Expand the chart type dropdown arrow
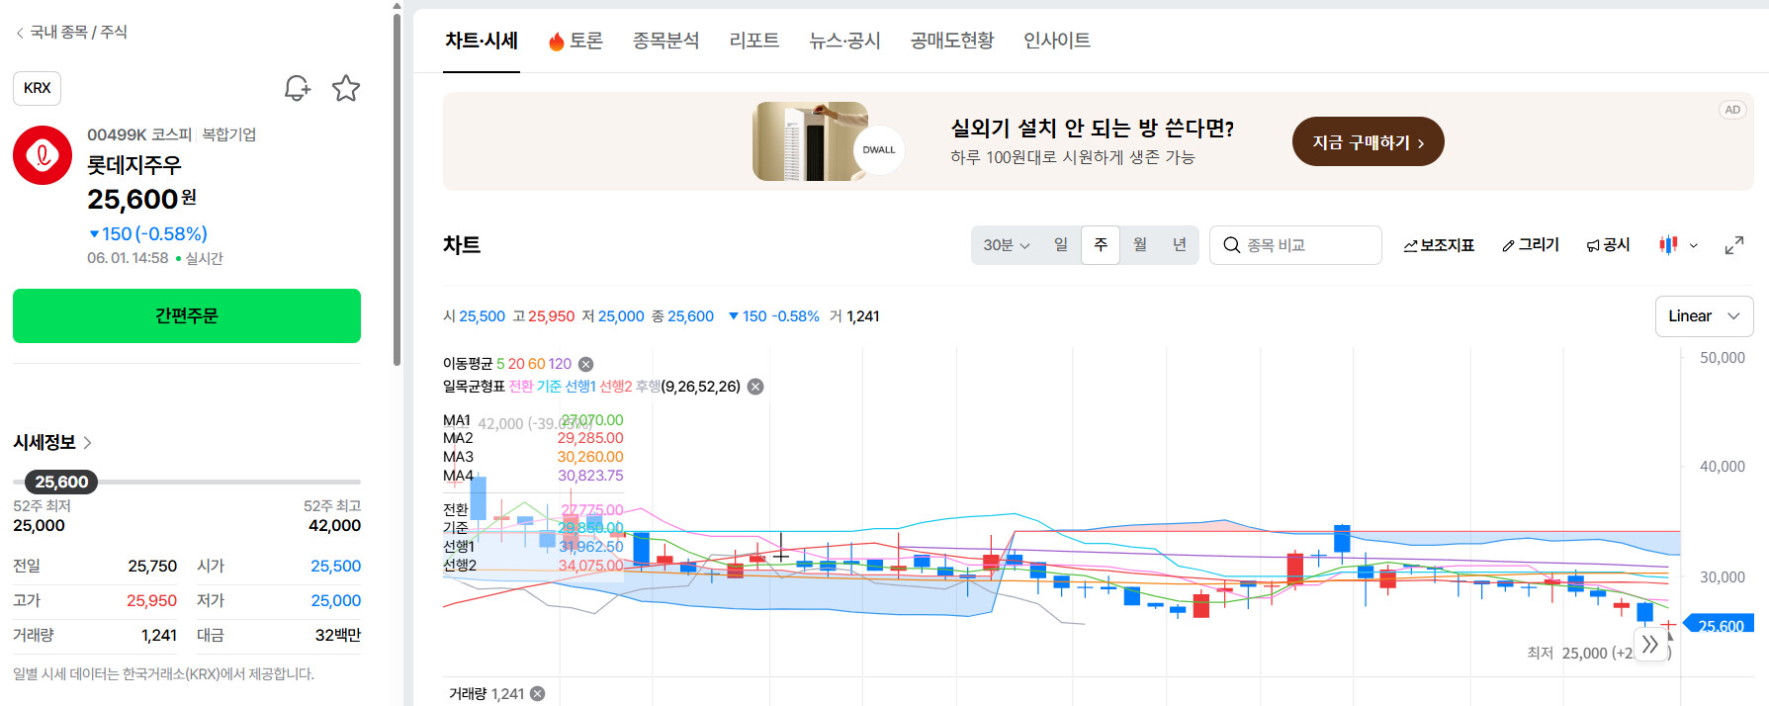This screenshot has height=706, width=1769. tap(1694, 246)
